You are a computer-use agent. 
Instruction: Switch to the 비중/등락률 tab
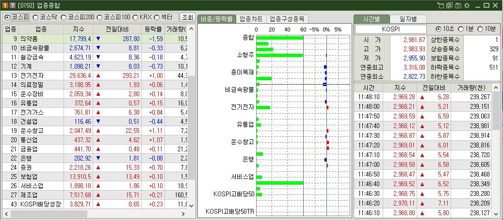[x=216, y=19]
